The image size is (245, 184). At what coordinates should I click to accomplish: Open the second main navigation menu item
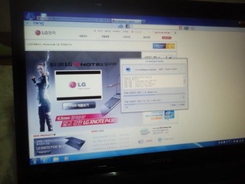tap(105, 36)
